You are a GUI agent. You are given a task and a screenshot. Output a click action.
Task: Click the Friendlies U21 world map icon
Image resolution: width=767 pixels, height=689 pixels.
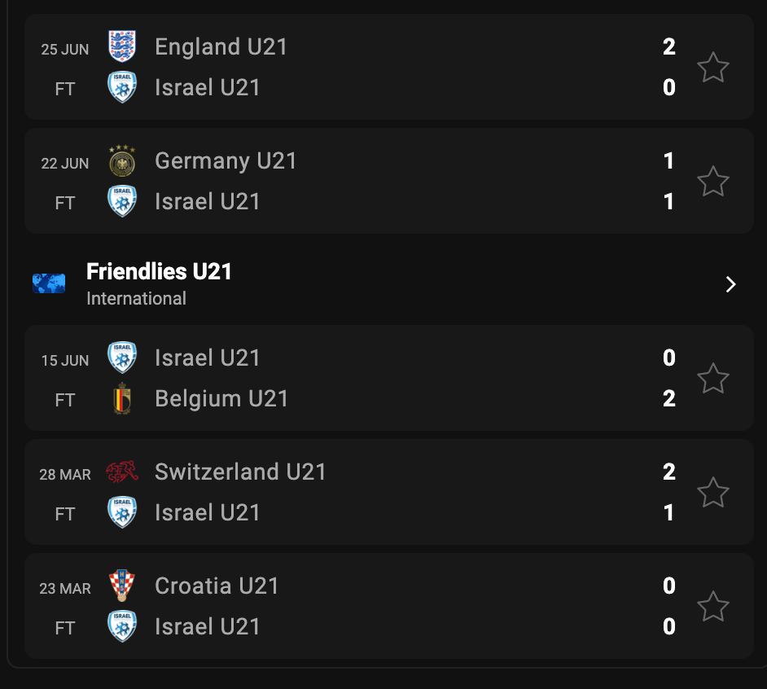49,283
